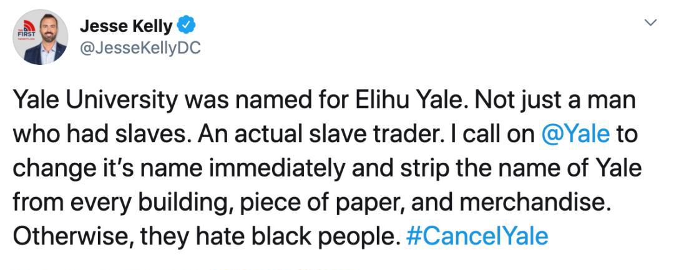
Task: Click the text 'change it's name immediately'
Action: pyautogui.click(x=179, y=169)
